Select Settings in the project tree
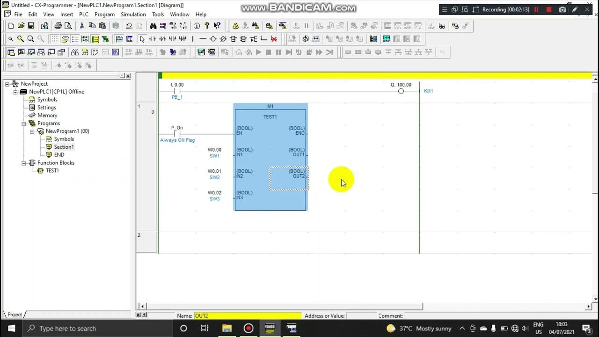Image resolution: width=599 pixels, height=337 pixels. coord(46,108)
